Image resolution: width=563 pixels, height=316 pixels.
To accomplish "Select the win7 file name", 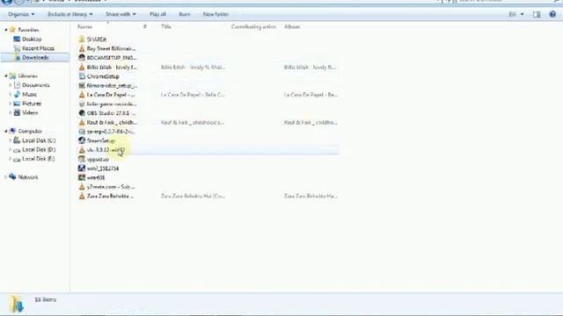I will [103, 169].
